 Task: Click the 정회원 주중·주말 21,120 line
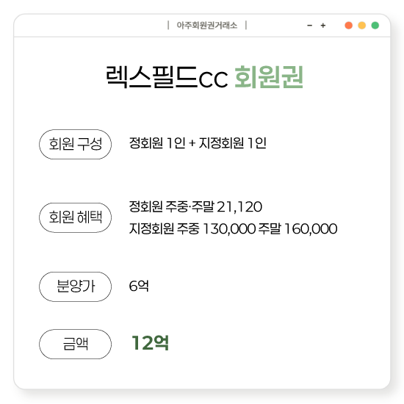pyautogui.click(x=195, y=206)
